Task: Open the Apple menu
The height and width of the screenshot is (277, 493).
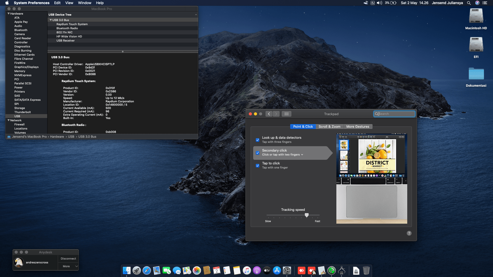Action: [x=7, y=3]
